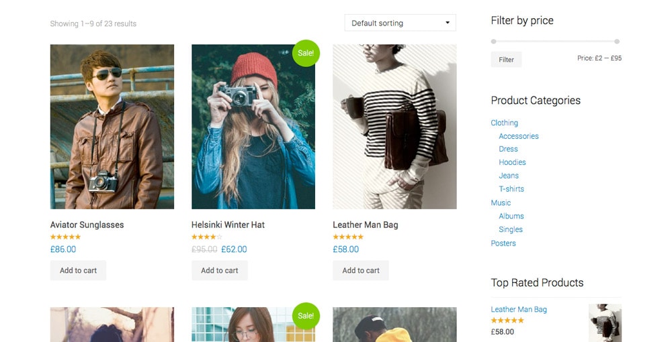
Task: Click the star rating under Leather Man Bag product
Action: (x=348, y=237)
